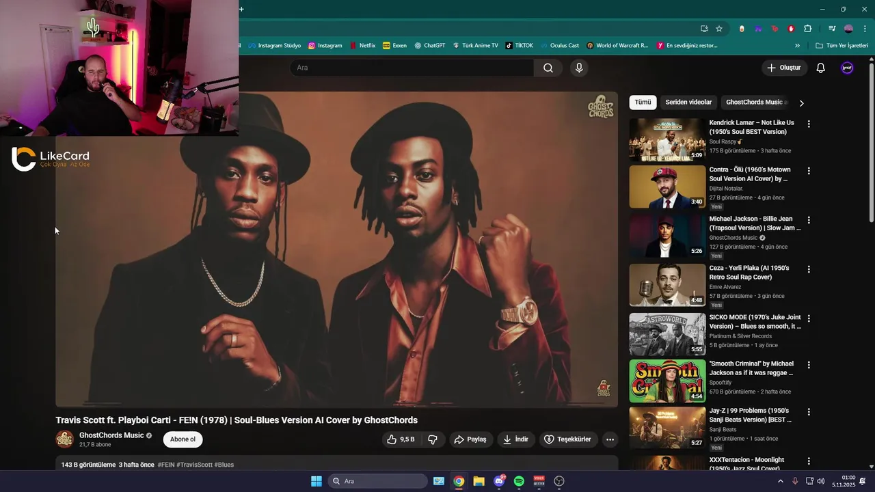The image size is (875, 492).
Task: Open the TİKTOK bookmark
Action: (519, 46)
